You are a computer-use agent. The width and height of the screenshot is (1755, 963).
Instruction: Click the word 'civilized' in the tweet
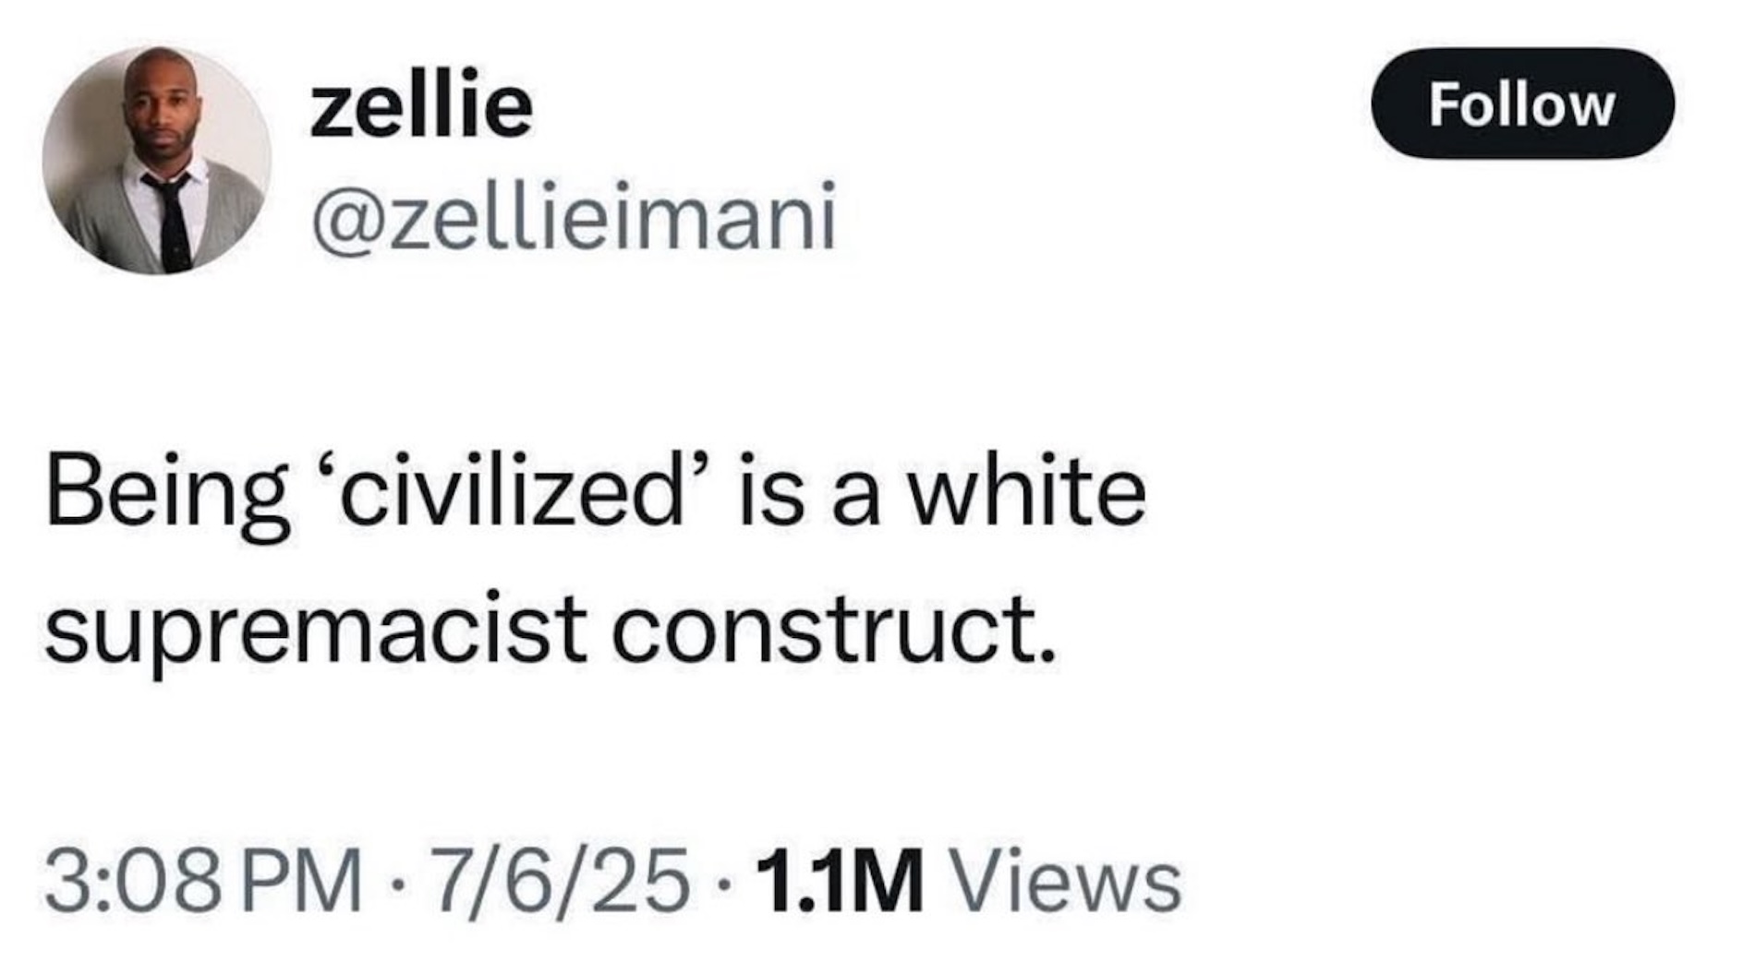click(x=513, y=494)
